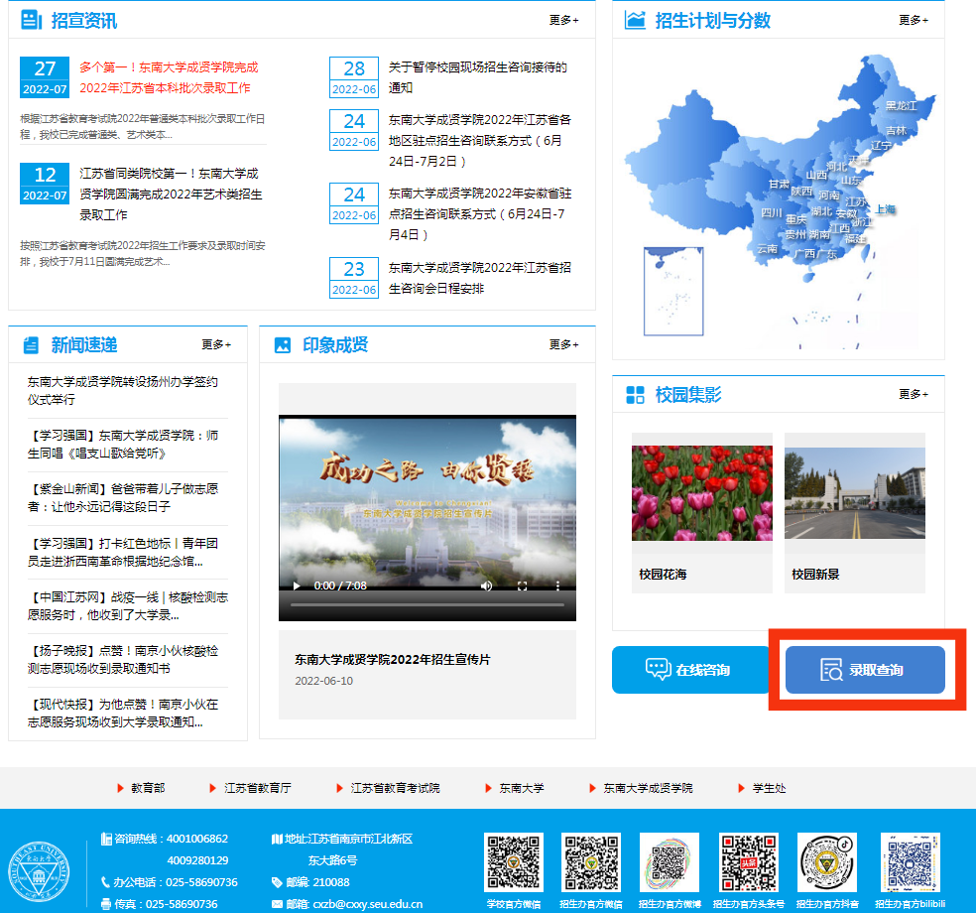This screenshot has height=913, width=976.
Task: Click the video progress bar
Action: pyautogui.click(x=427, y=604)
